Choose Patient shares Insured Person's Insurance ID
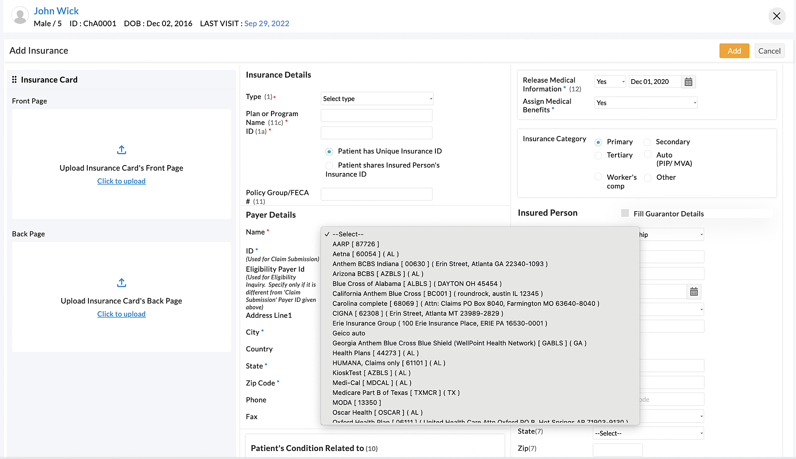This screenshot has width=796, height=459. [329, 165]
